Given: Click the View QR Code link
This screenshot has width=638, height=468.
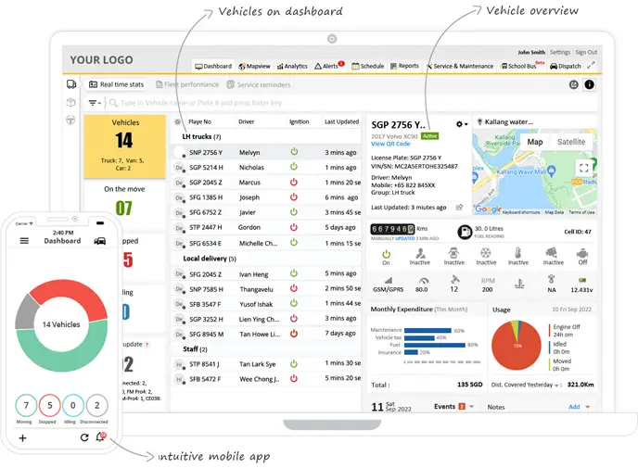Looking at the screenshot, I should point(390,144).
